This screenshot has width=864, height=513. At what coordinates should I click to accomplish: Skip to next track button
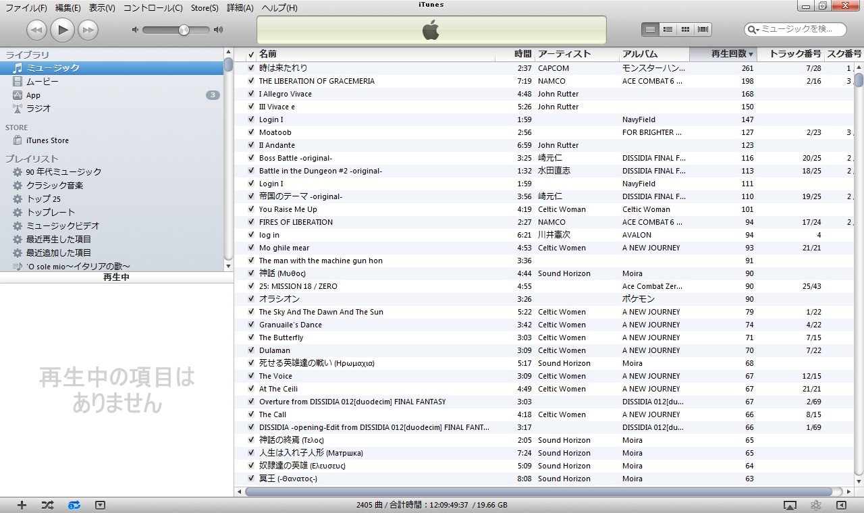88,30
